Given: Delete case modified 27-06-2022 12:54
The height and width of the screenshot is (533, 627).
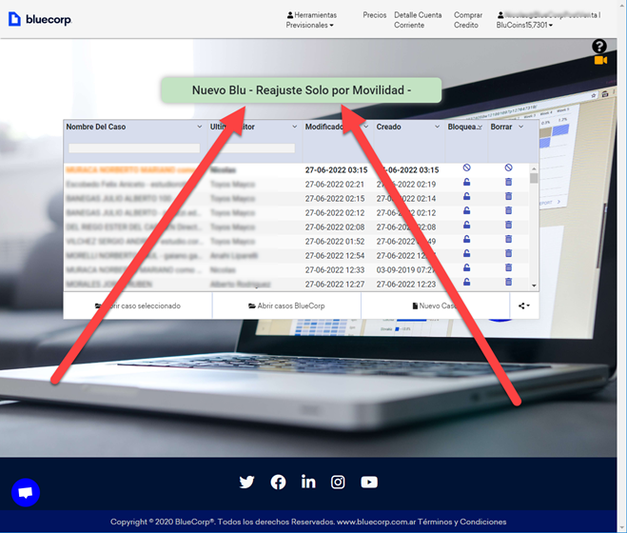Looking at the screenshot, I should (x=508, y=254).
